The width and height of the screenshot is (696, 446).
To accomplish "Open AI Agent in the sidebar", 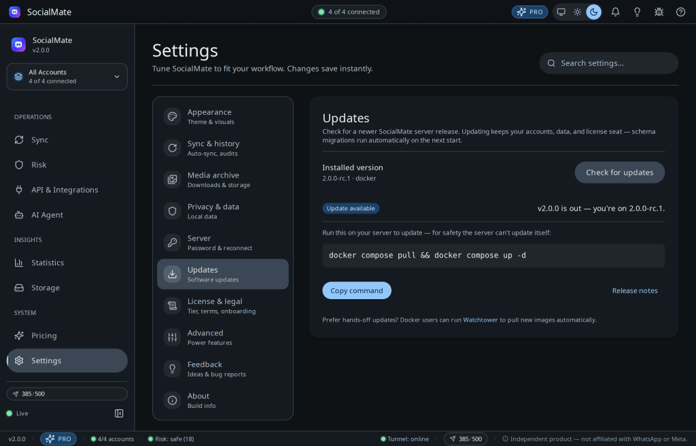I will tap(67, 215).
